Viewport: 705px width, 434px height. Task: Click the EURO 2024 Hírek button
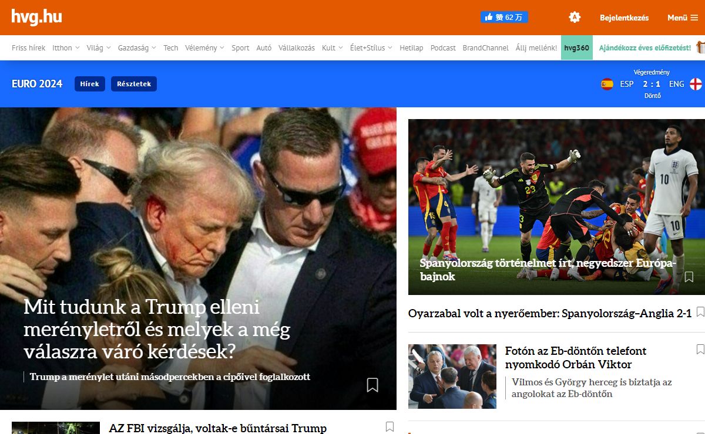pos(90,84)
